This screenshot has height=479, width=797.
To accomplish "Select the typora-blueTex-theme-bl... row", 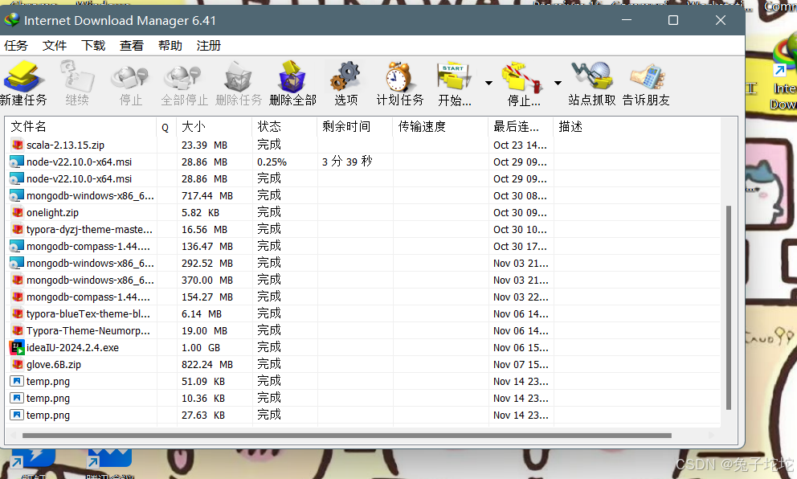I will [x=364, y=313].
